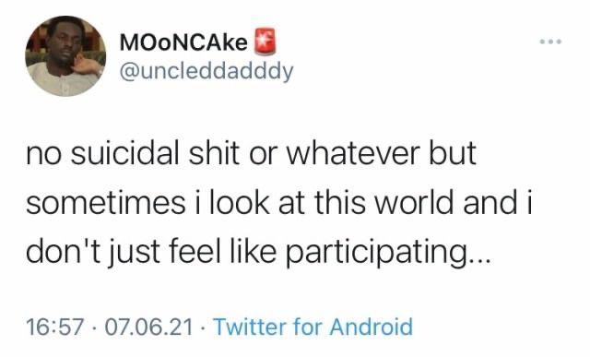Viewport: 590px width, 357px height.
Task: Click the word 'Android' in the source label
Action: (372, 327)
